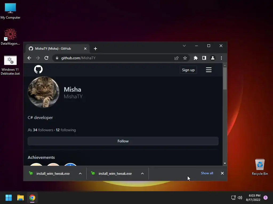This screenshot has width=273, height=204.
Task: Go back using the browser back arrow
Action: [x=29, y=58]
